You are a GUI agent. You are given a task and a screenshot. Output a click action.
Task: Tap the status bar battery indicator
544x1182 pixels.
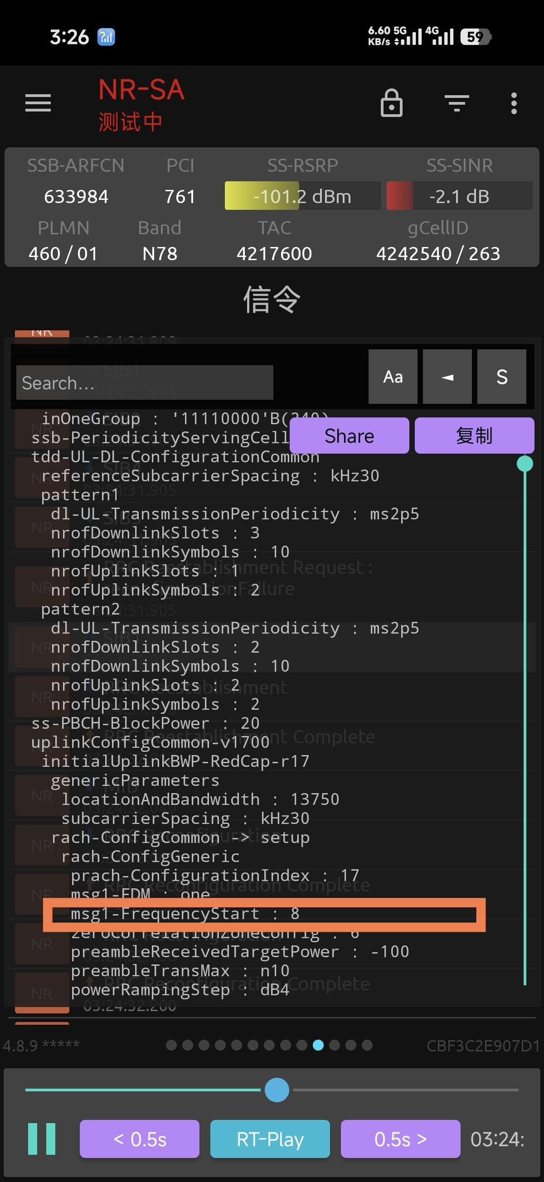pos(476,37)
